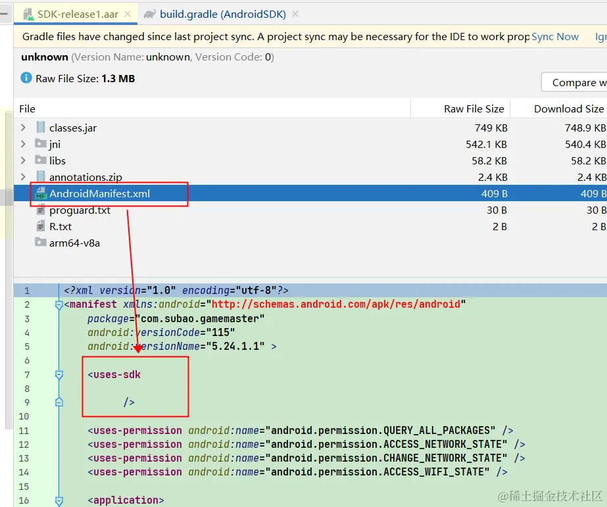The width and height of the screenshot is (607, 507).
Task: Expand the libs folder
Action: [x=23, y=160]
